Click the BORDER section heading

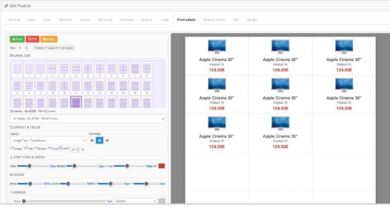18,192
